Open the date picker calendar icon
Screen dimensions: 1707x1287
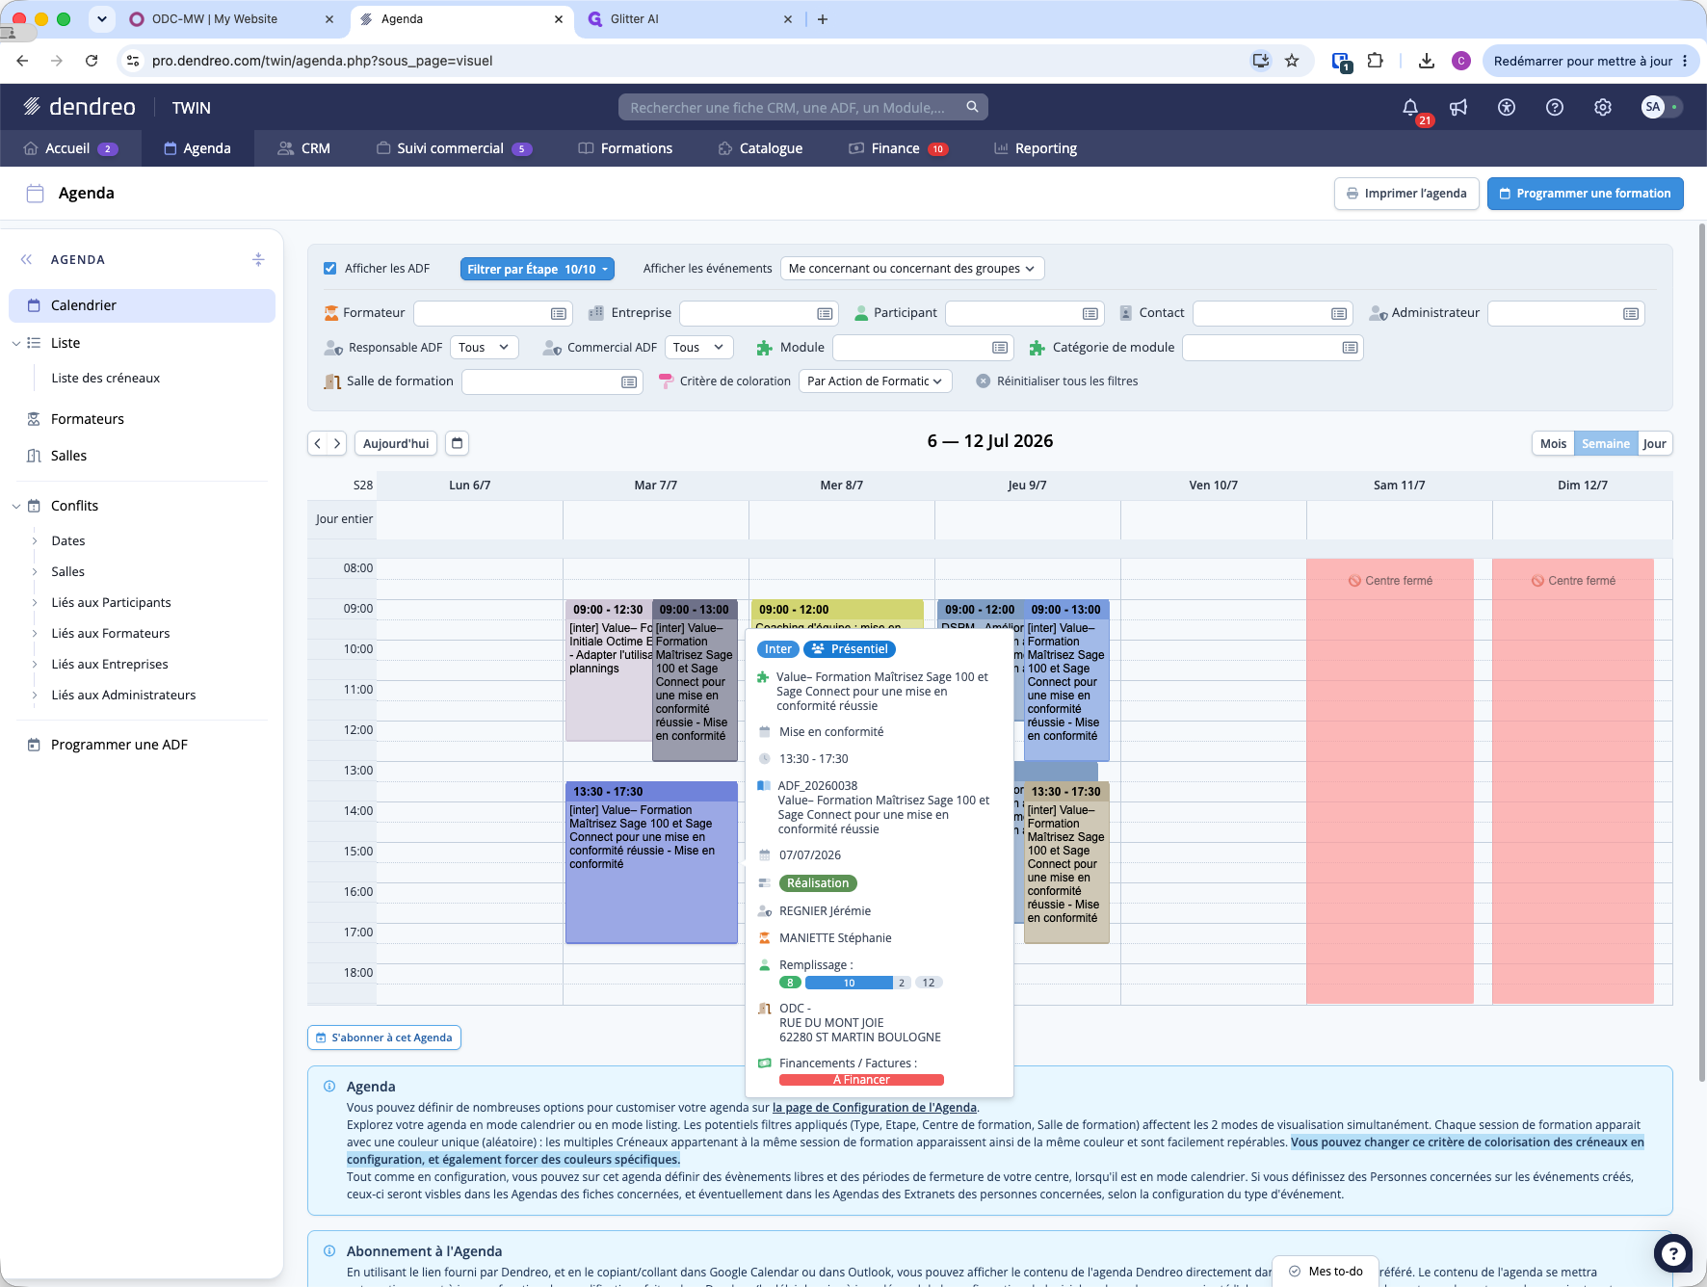(458, 443)
